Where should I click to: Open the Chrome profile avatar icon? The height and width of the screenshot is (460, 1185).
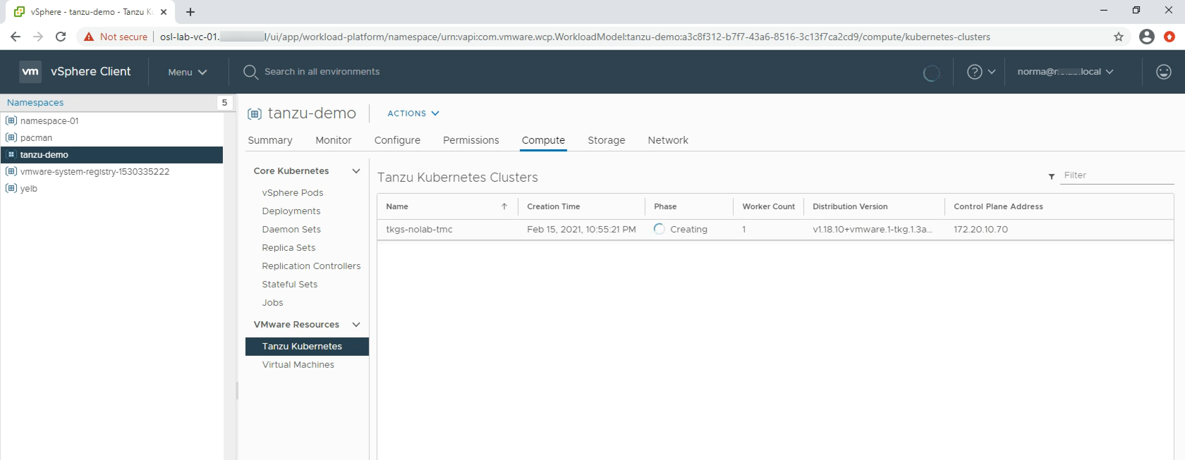point(1147,37)
